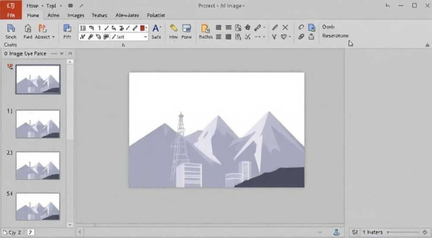
Task: Click the red File button
Action: (x=11, y=10)
